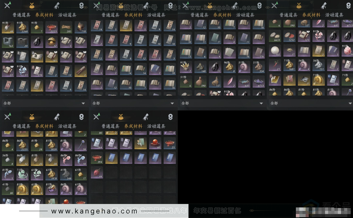Select 养成材料 tab in second top panel

[133, 15]
